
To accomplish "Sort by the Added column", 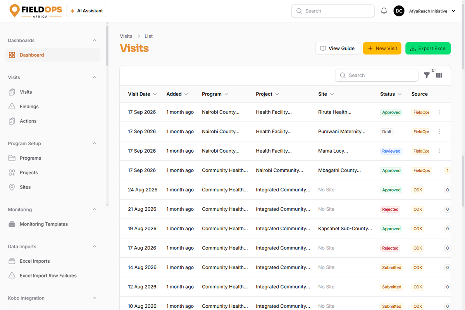I will tap(177, 94).
